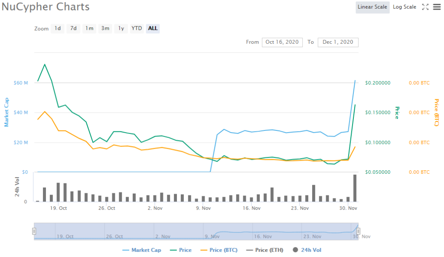The image size is (444, 257).
Task: Set zoom range to 1m
Action: 89,28
